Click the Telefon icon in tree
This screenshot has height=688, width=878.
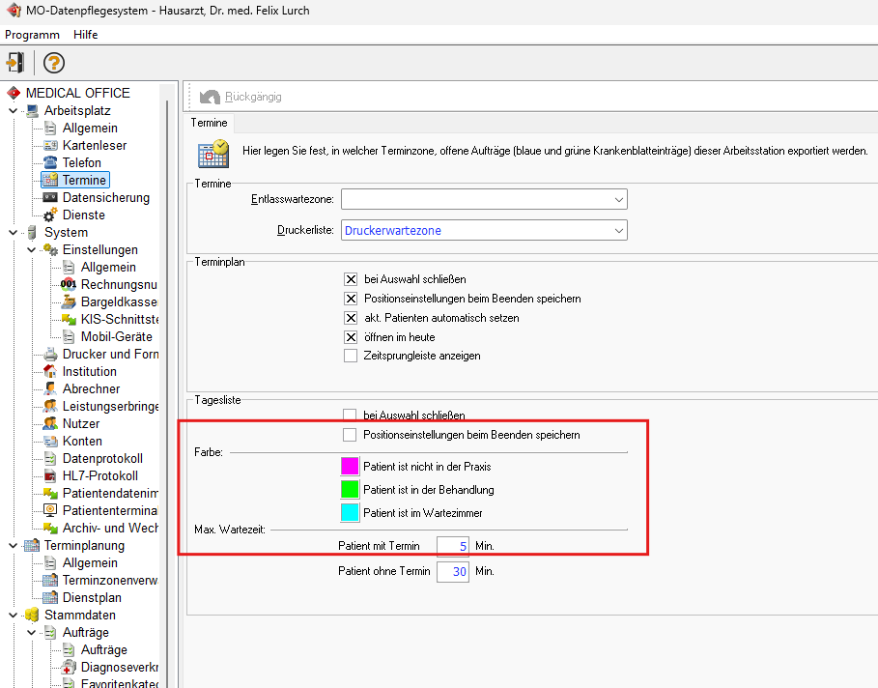(50, 162)
